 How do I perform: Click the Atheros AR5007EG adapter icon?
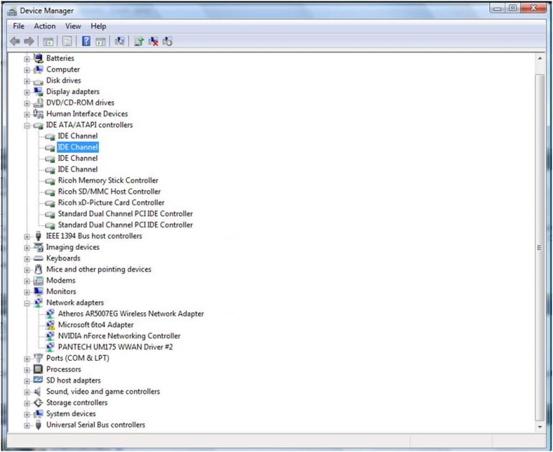pos(50,314)
